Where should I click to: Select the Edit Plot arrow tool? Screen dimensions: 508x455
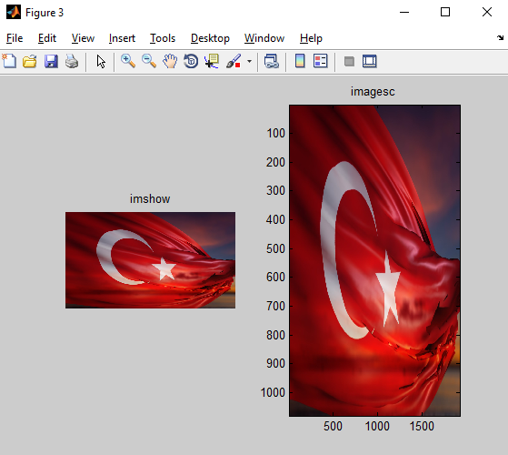pos(101,61)
